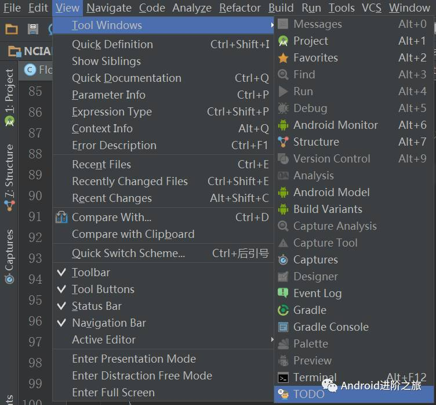436x405 pixels.
Task: Click the Event Log icon
Action: (x=283, y=294)
